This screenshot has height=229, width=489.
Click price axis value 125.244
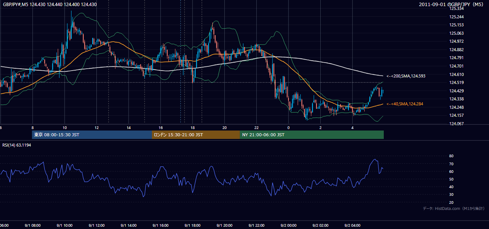[x=456, y=17]
